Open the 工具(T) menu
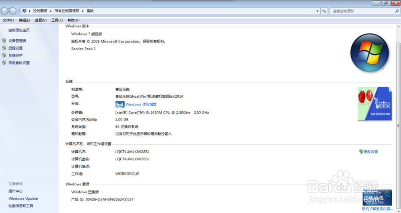 [x=57, y=20]
